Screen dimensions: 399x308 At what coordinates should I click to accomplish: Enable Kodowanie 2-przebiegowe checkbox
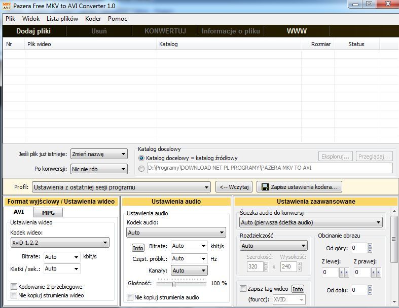pyautogui.click(x=14, y=287)
